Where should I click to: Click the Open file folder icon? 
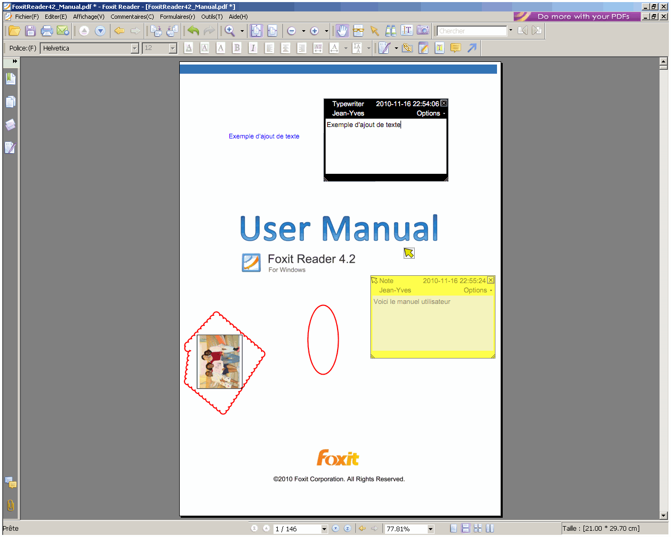(14, 31)
